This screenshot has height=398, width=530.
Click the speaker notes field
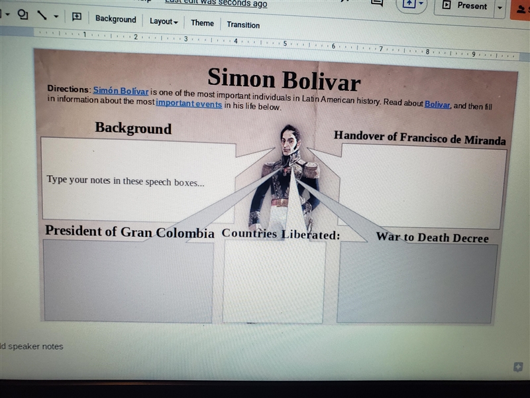(x=31, y=346)
